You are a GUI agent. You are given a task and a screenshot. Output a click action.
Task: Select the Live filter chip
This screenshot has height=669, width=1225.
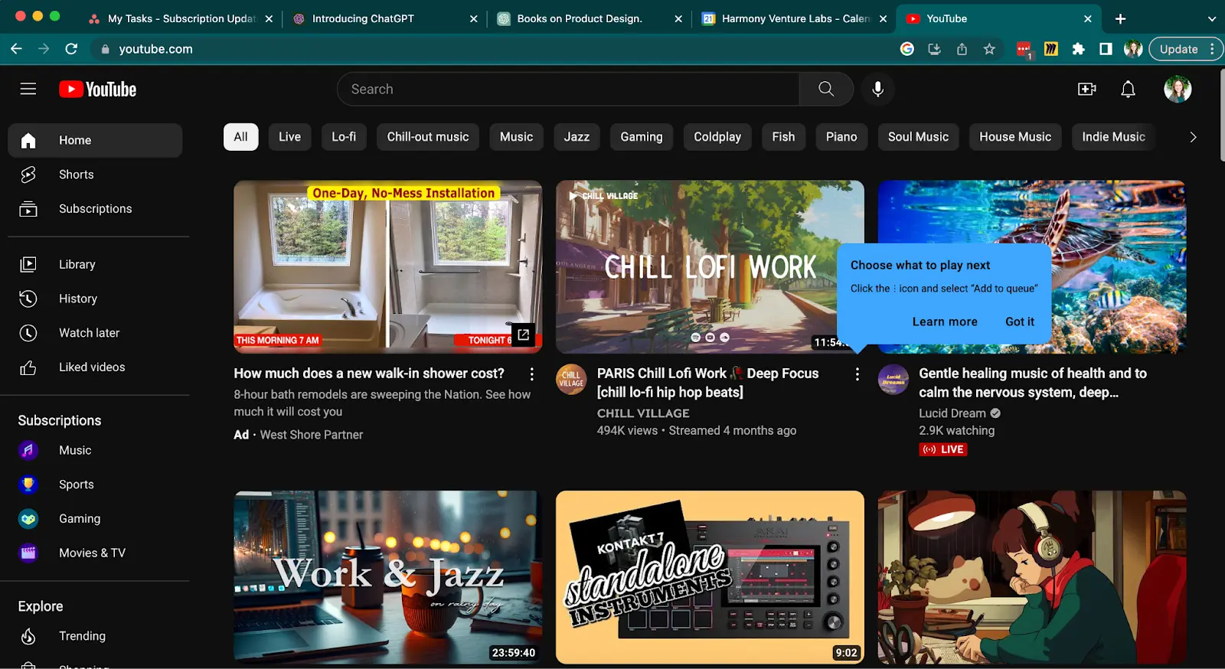pyautogui.click(x=289, y=137)
